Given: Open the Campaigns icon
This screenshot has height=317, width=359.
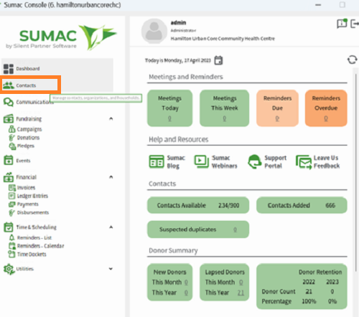Looking at the screenshot, I should tap(11, 129).
